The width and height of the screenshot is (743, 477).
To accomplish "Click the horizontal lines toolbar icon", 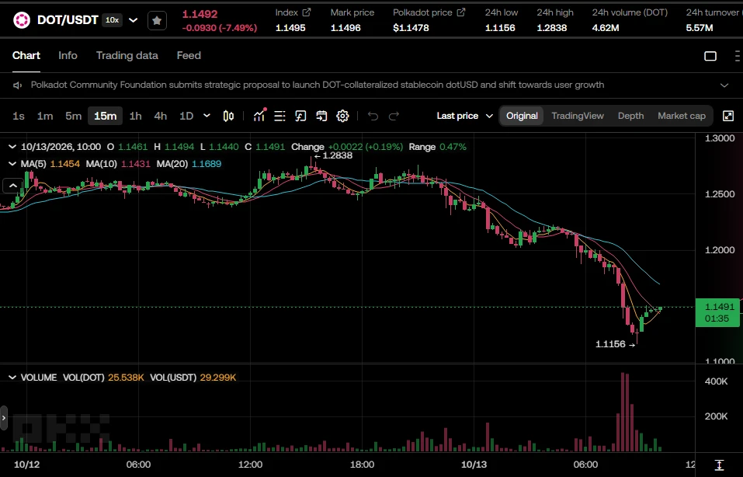I will 279,116.
